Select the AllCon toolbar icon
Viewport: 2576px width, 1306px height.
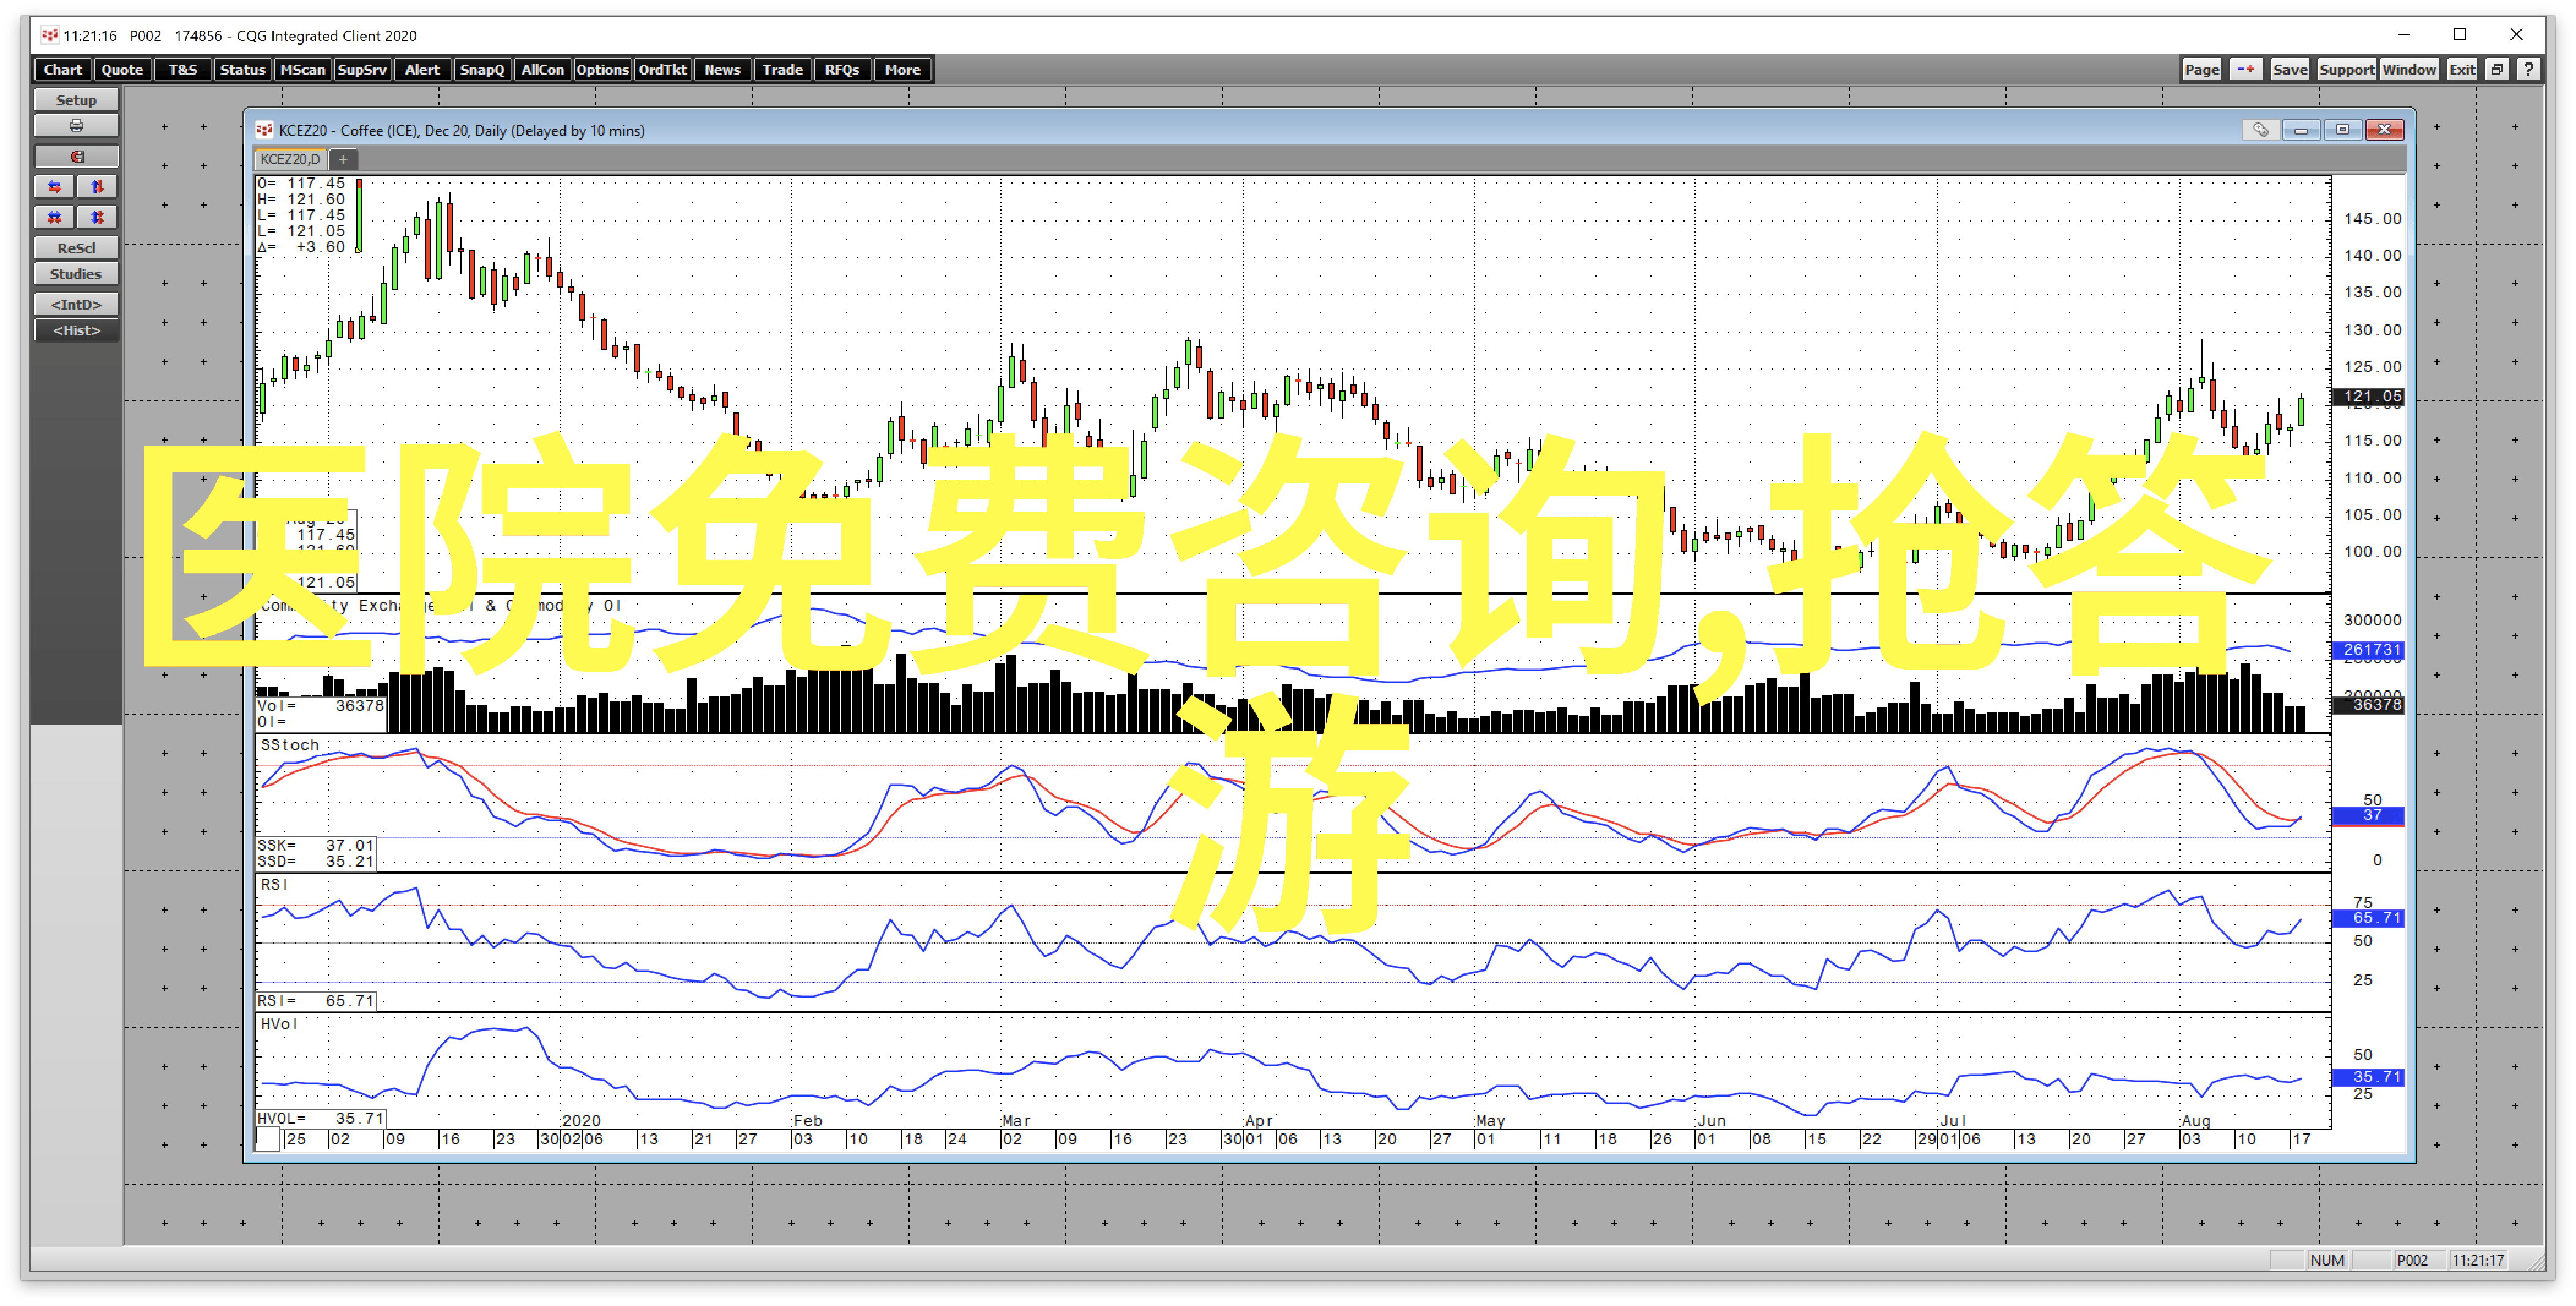(x=538, y=69)
